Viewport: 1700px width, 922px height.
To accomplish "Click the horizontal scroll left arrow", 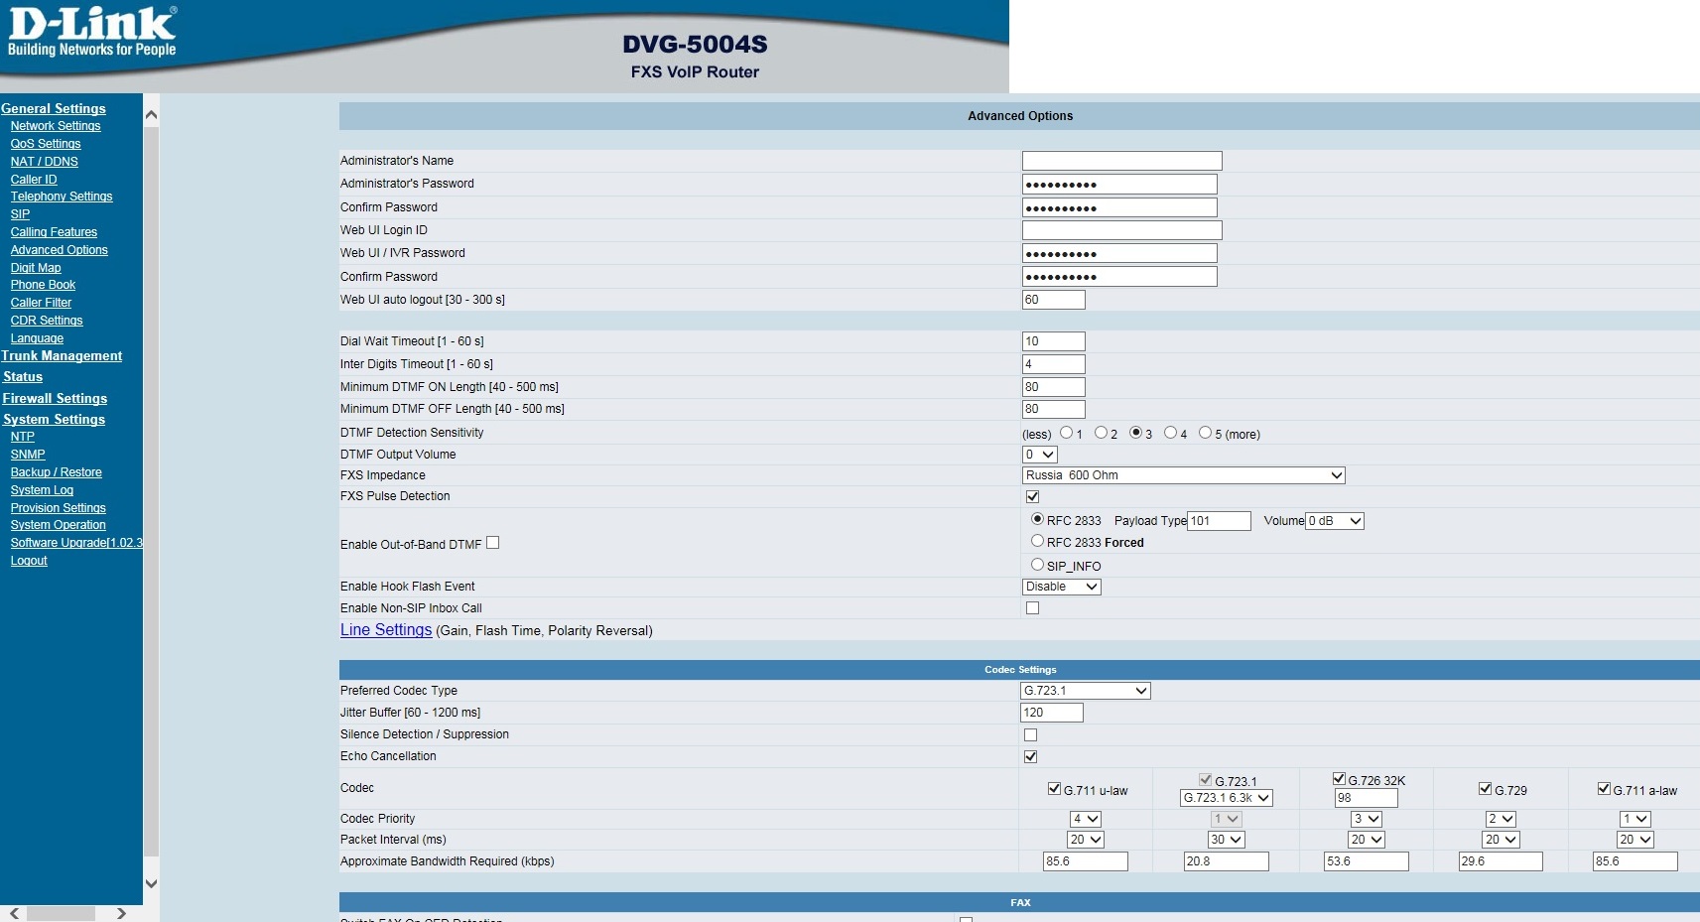I will [14, 913].
